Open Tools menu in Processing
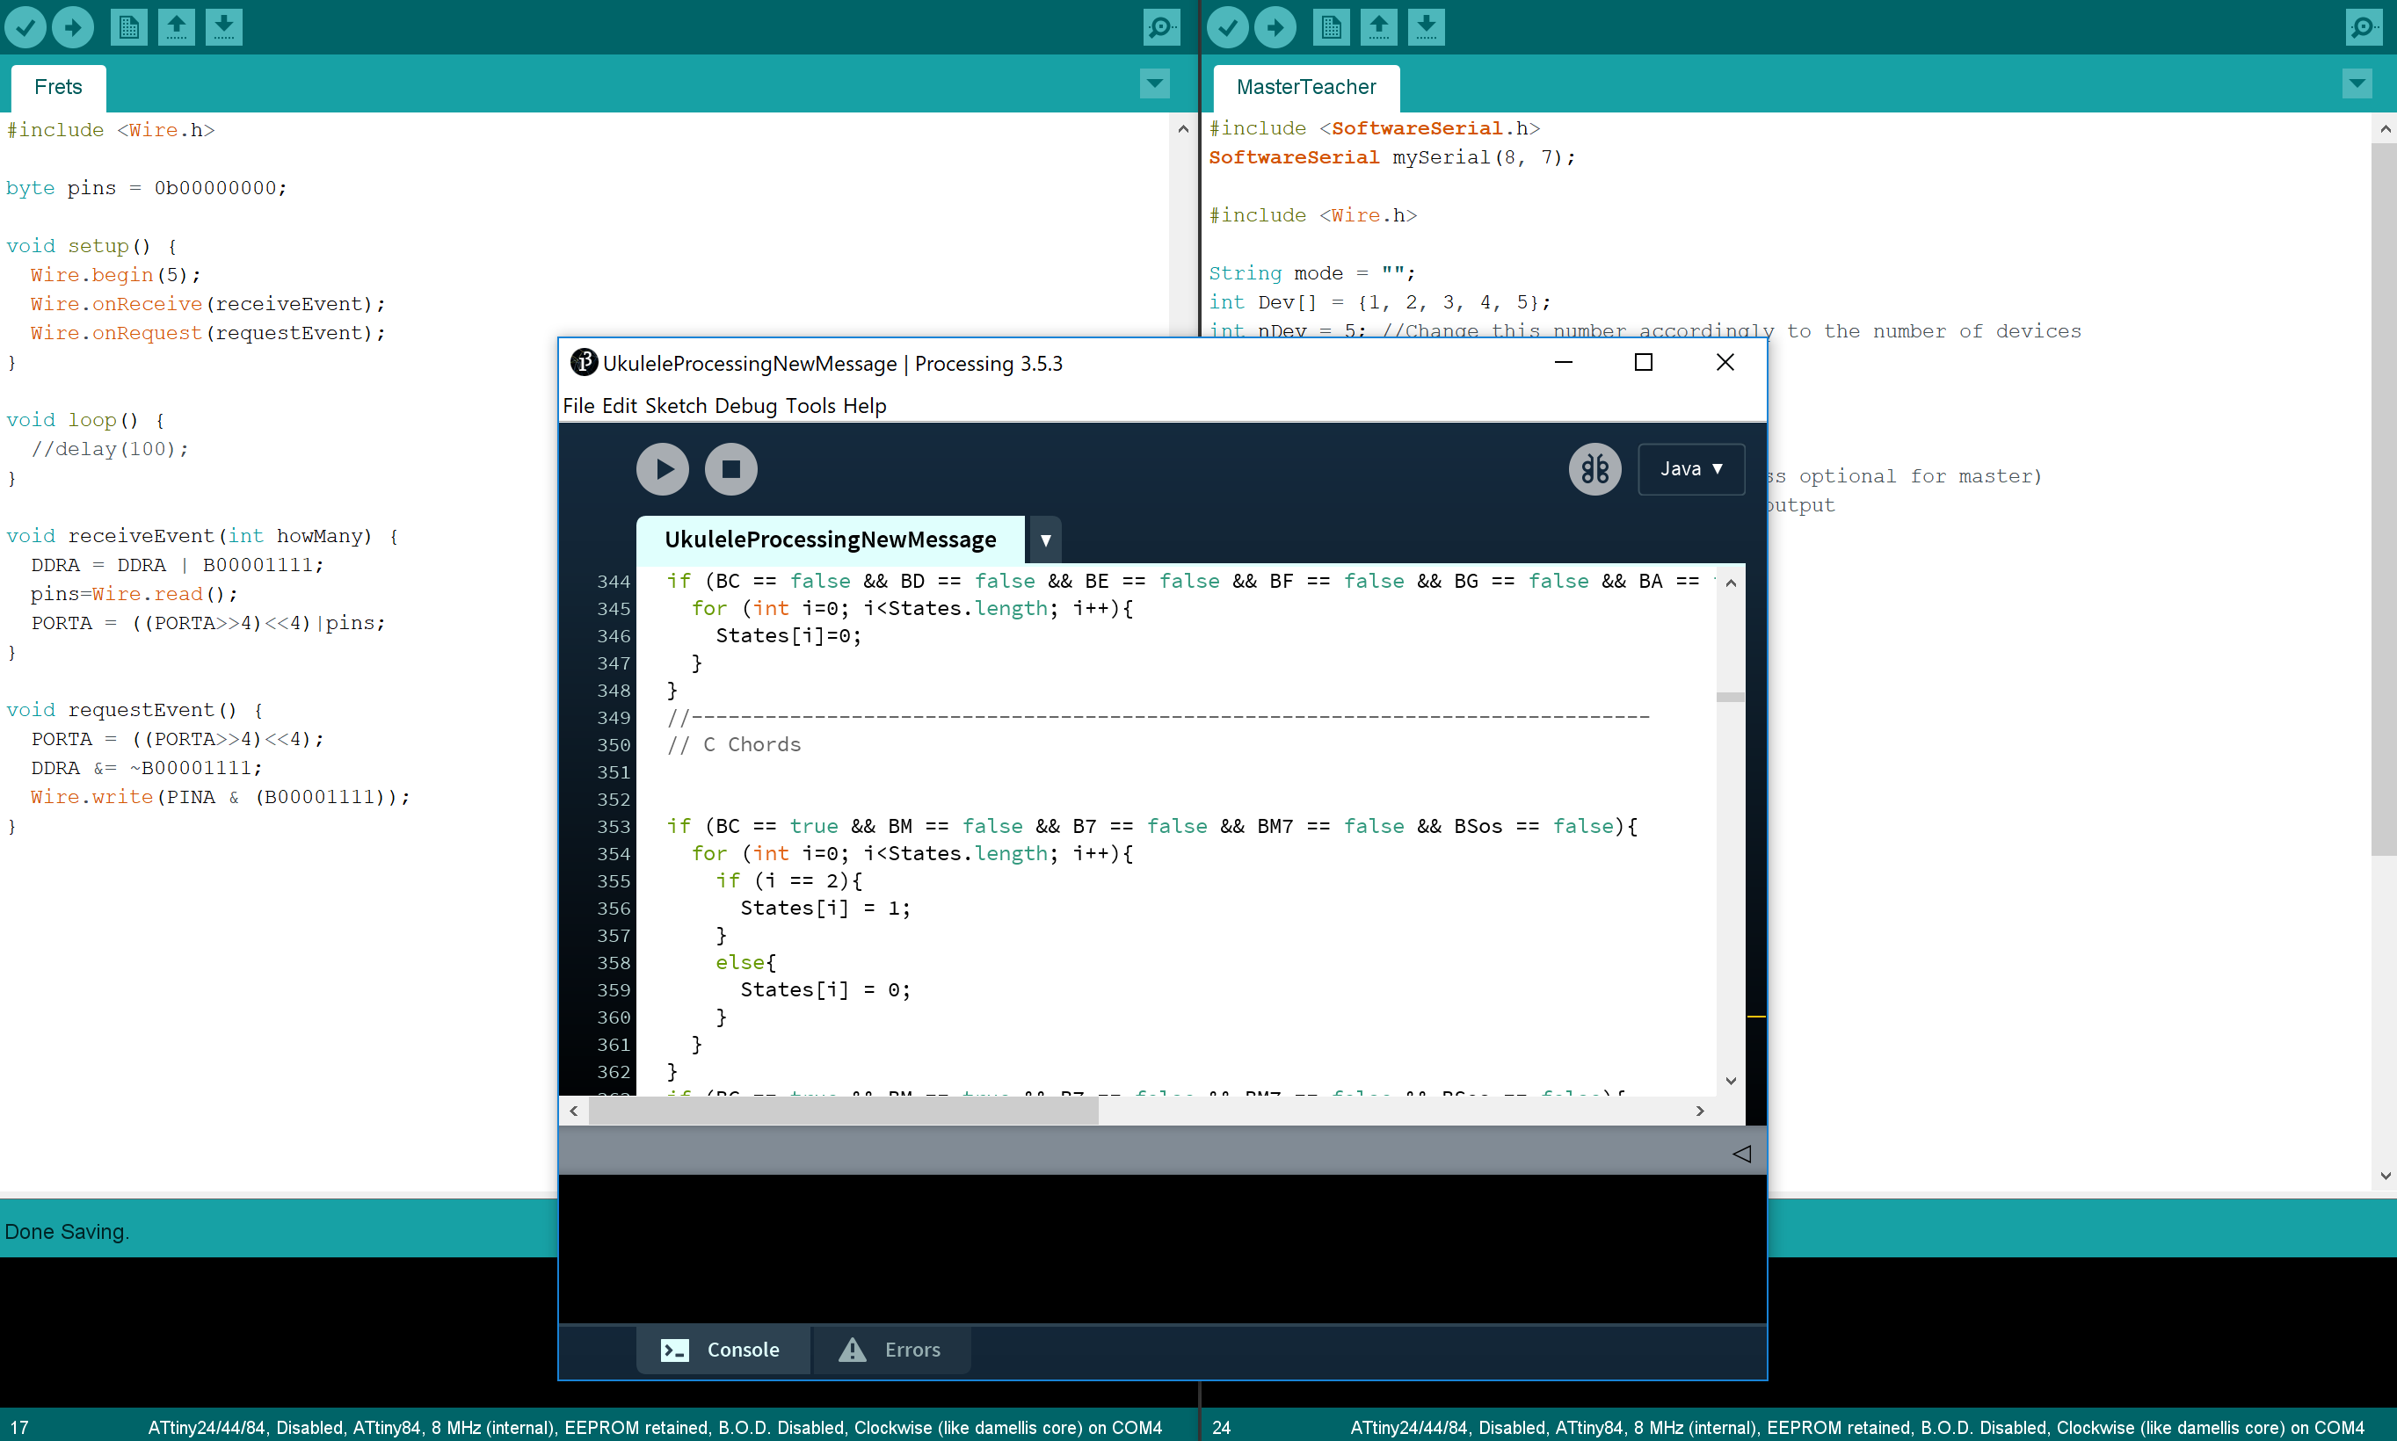The image size is (2397, 1441). pos(810,406)
